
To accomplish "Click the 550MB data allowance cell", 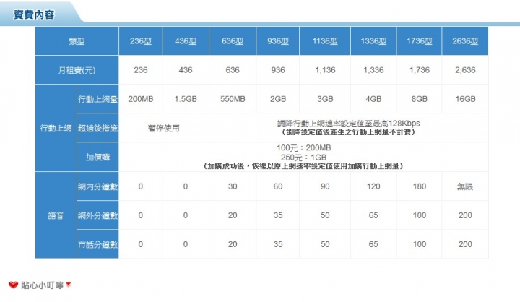I will coord(233,99).
